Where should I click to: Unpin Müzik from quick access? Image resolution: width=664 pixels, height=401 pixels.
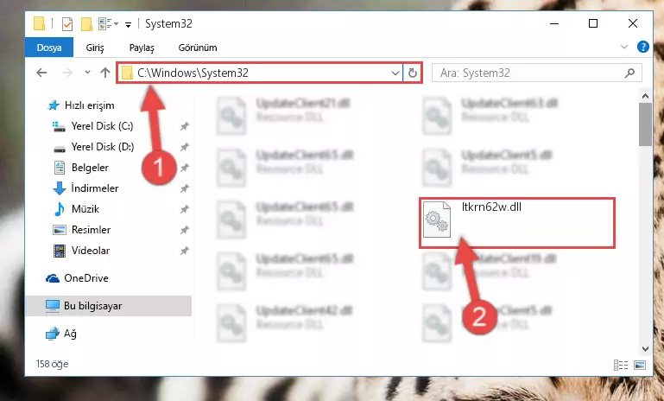coord(184,209)
